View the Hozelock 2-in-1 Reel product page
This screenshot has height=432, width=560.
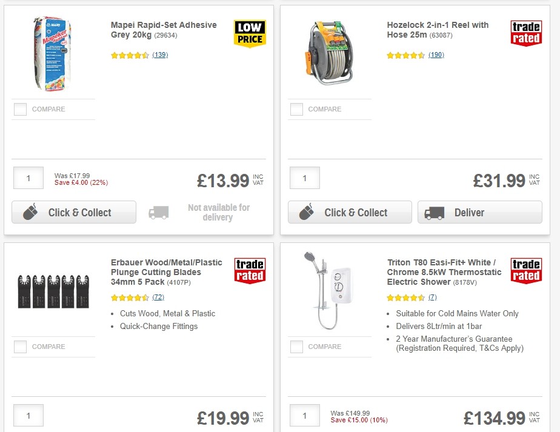(437, 30)
